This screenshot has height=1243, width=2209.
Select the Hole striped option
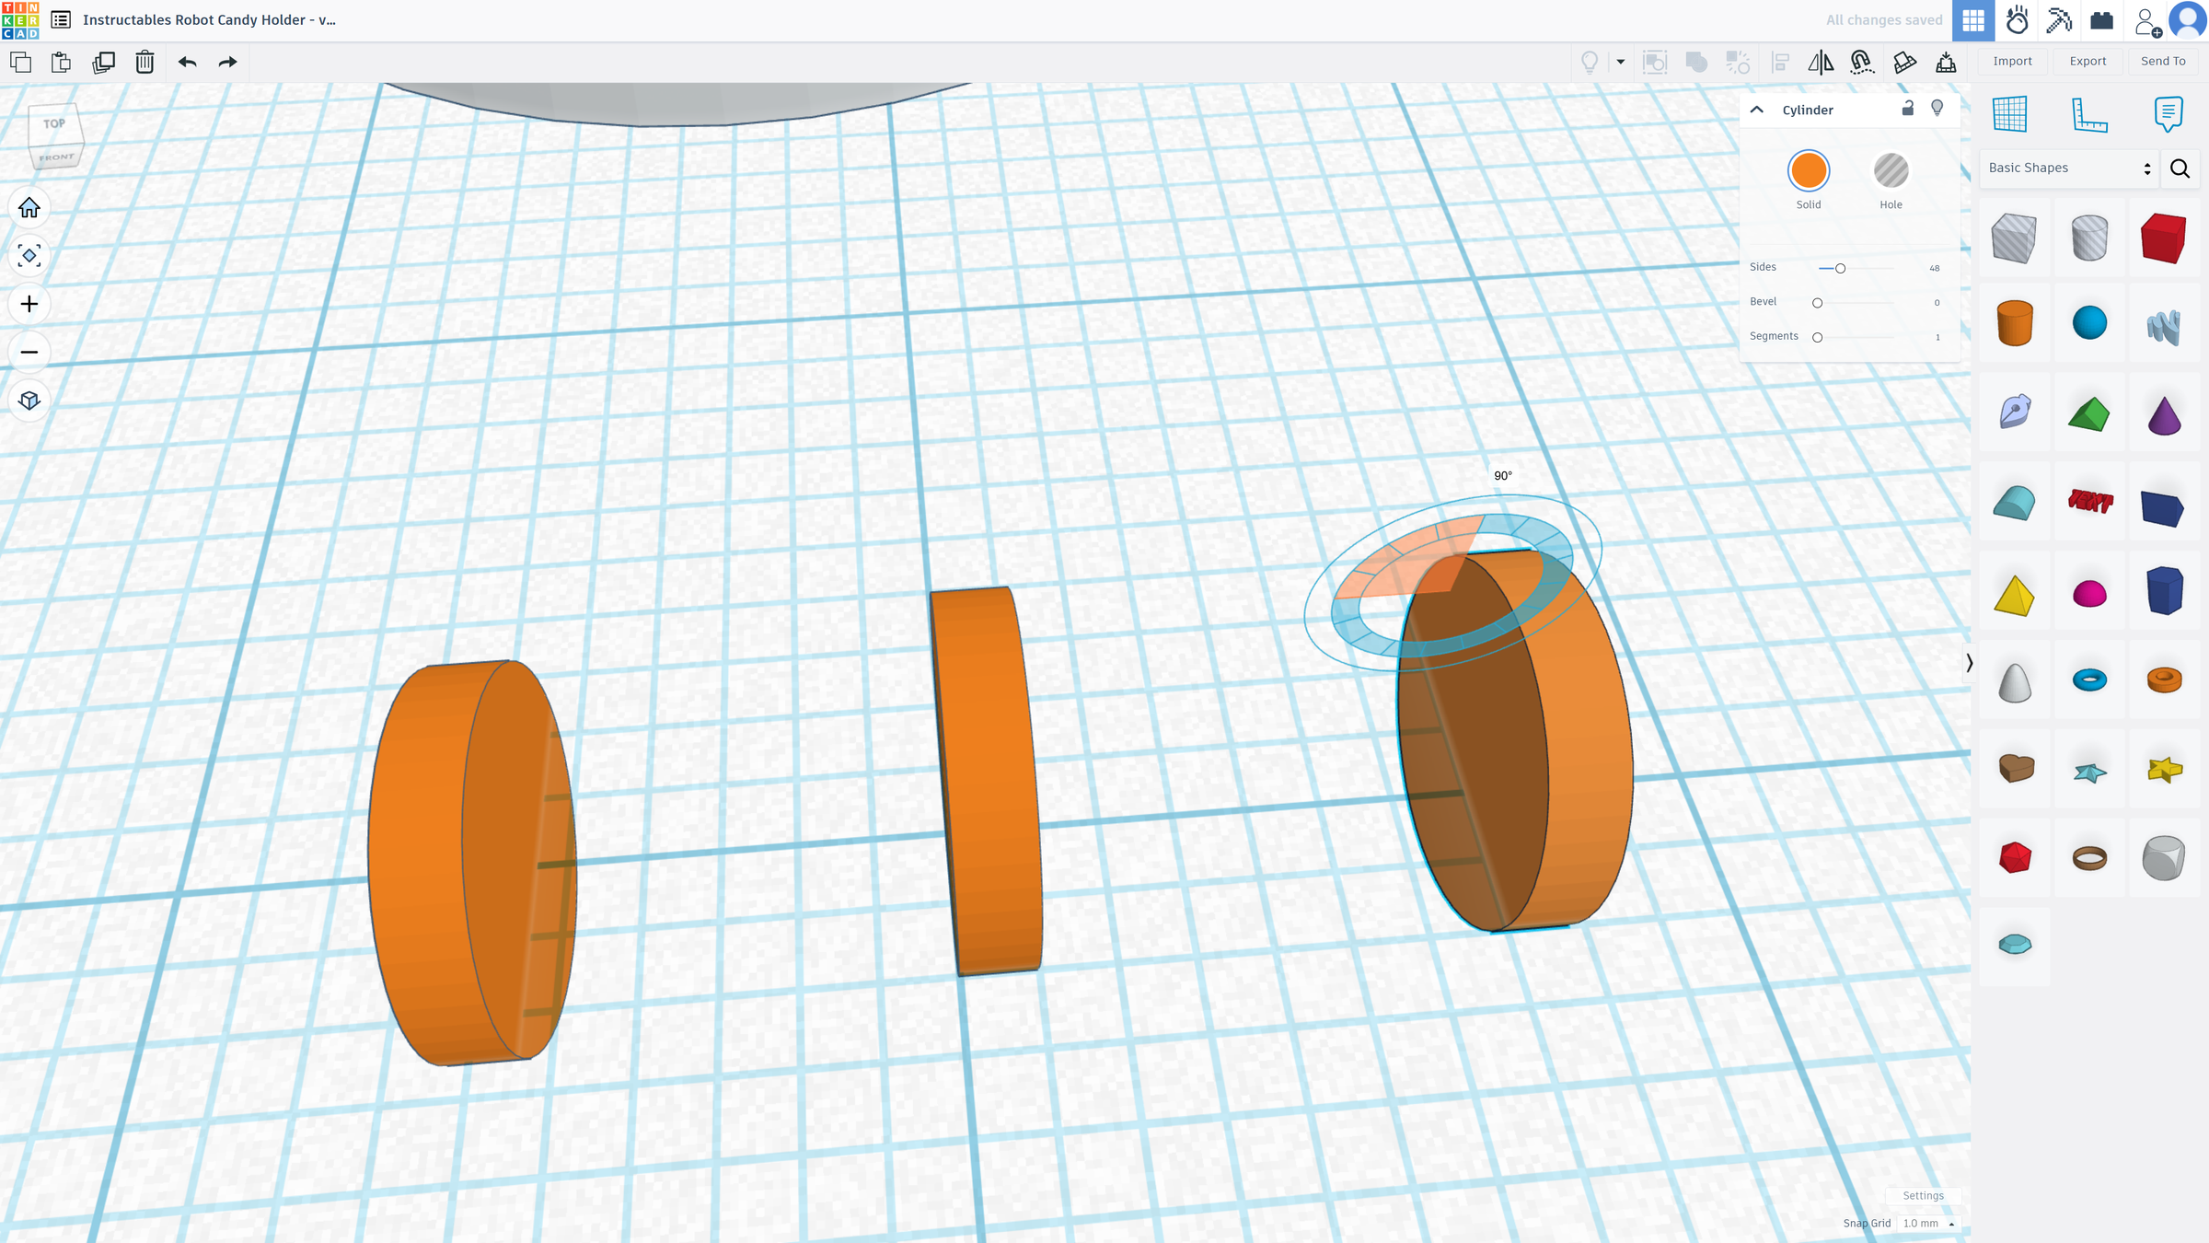[1891, 171]
